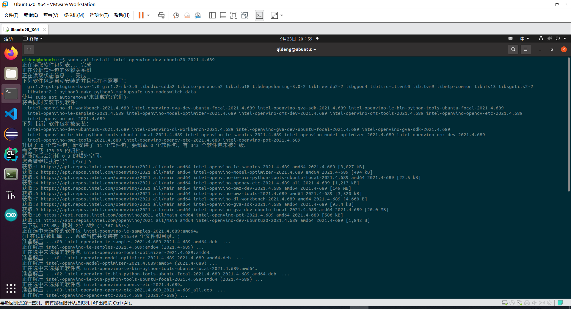Show or hide the library sidebar icon
The height and width of the screenshot is (309, 571).
pyautogui.click(x=212, y=15)
